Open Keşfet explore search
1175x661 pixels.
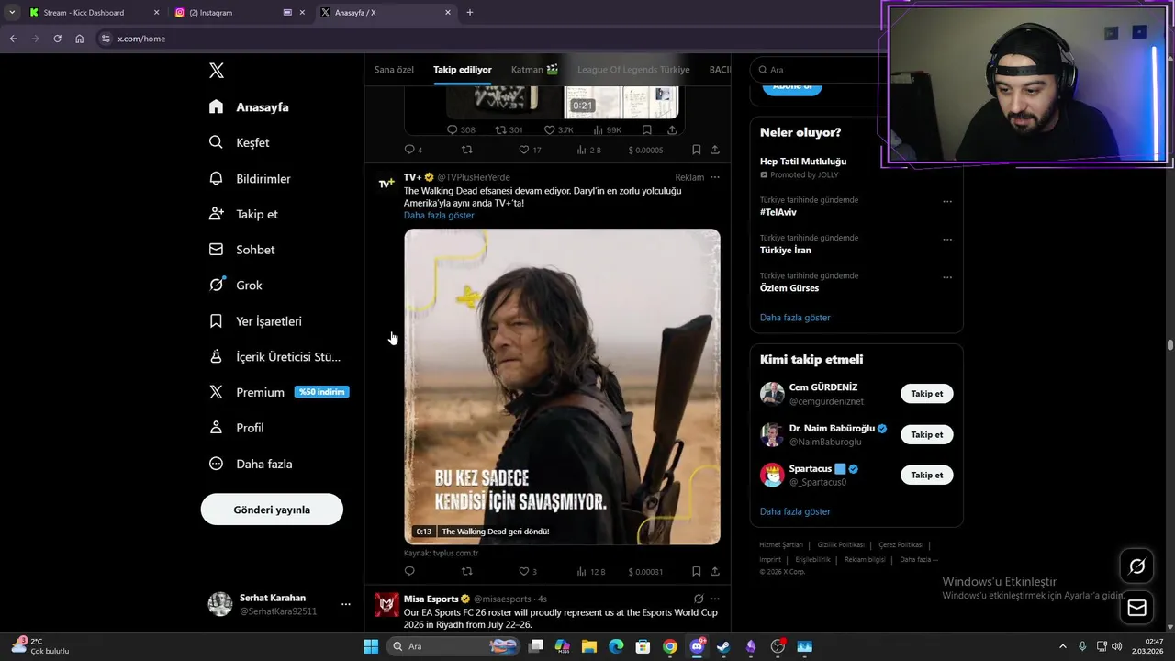click(240, 142)
